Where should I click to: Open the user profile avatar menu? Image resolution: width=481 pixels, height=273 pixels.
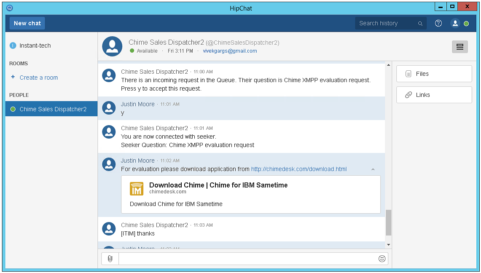[x=455, y=23]
